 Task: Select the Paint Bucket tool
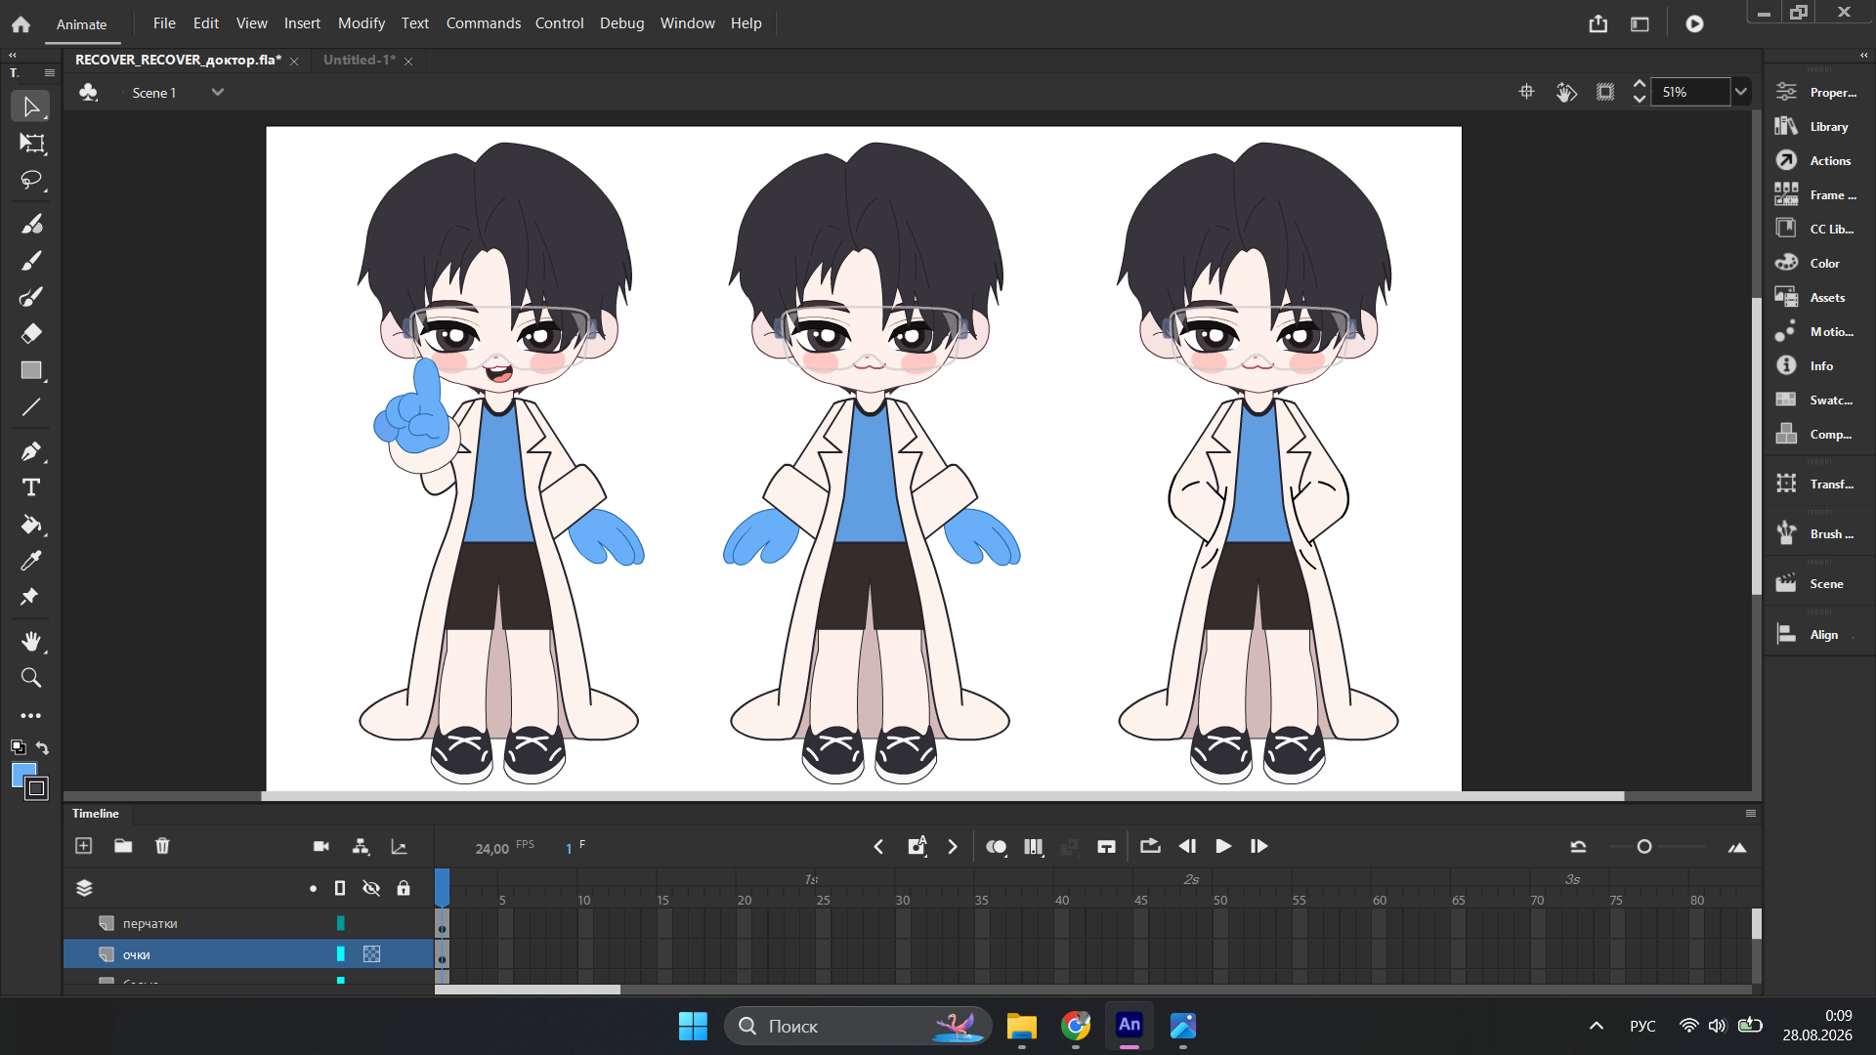pyautogui.click(x=31, y=525)
